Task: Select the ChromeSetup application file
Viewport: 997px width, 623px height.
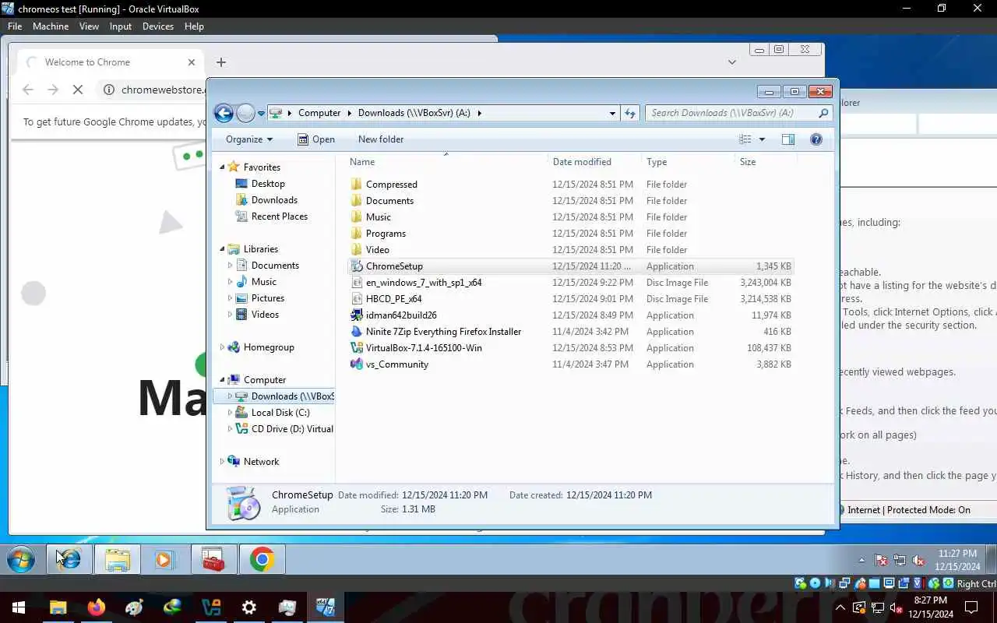Action: coord(569,266)
